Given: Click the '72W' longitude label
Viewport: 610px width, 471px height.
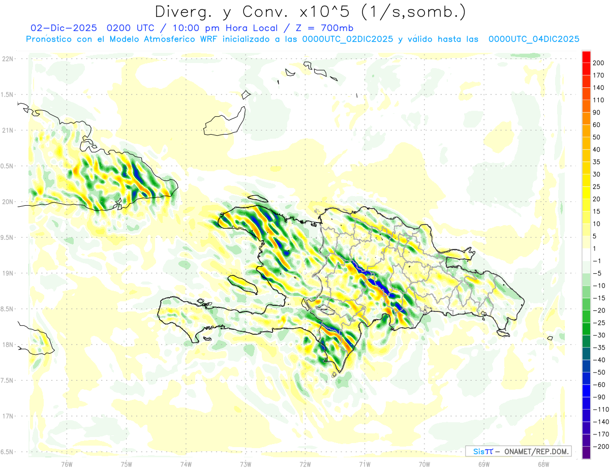Looking at the screenshot, I should [x=305, y=464].
